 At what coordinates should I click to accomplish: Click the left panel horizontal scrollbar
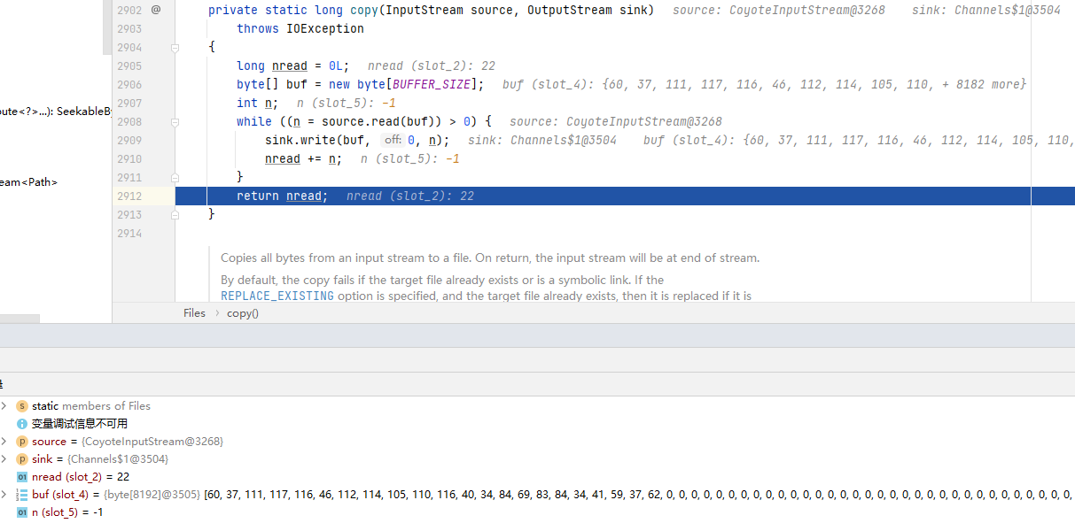coord(19,319)
